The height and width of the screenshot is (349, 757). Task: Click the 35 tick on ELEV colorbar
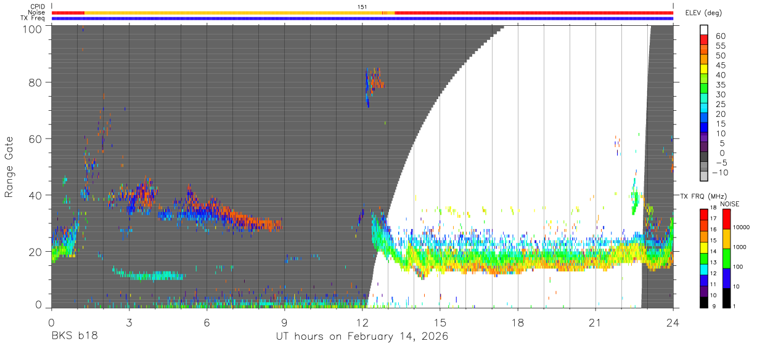(x=721, y=85)
